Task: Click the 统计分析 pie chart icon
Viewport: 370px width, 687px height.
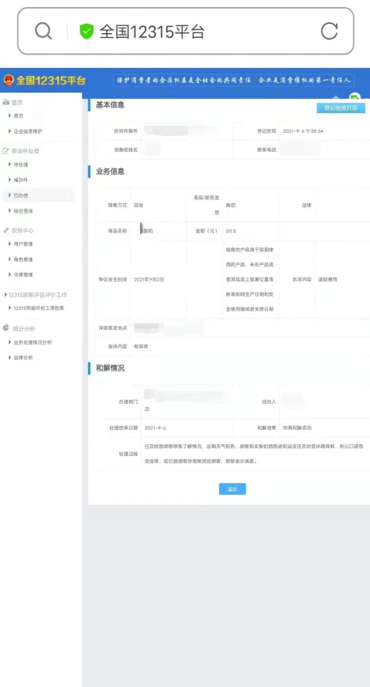Action: [x=6, y=328]
